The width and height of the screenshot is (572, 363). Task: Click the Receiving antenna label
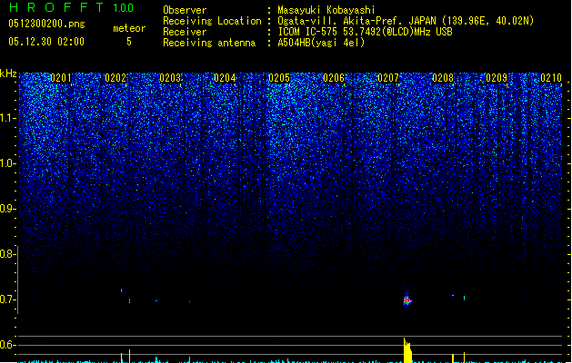pyautogui.click(x=209, y=43)
